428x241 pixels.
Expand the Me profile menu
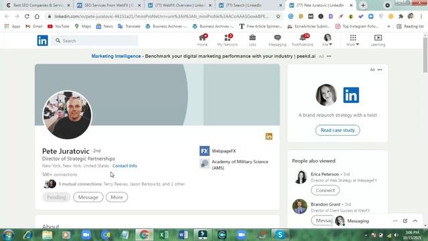(x=327, y=40)
